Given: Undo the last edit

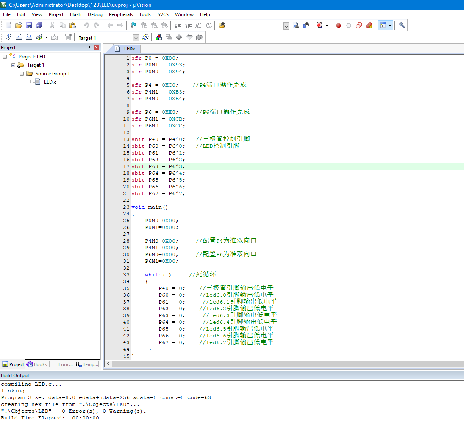Looking at the screenshot, I should coord(86,25).
